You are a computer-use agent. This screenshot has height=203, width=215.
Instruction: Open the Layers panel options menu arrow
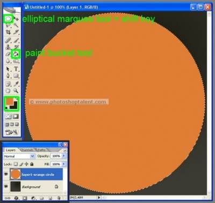click(65, 150)
